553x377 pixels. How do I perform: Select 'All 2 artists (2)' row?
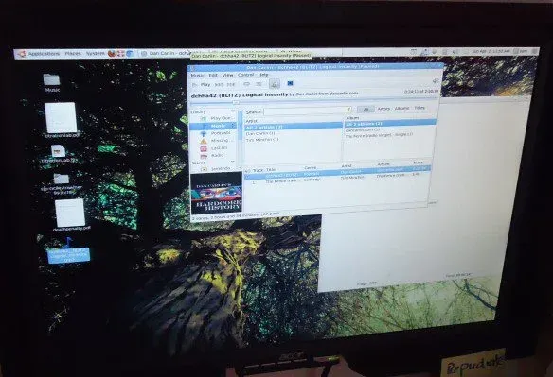[294, 127]
